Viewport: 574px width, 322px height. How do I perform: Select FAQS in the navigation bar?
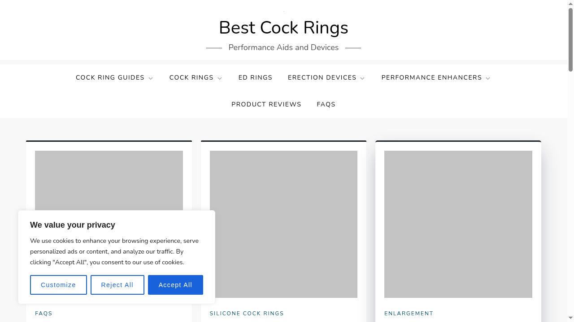[326, 104]
